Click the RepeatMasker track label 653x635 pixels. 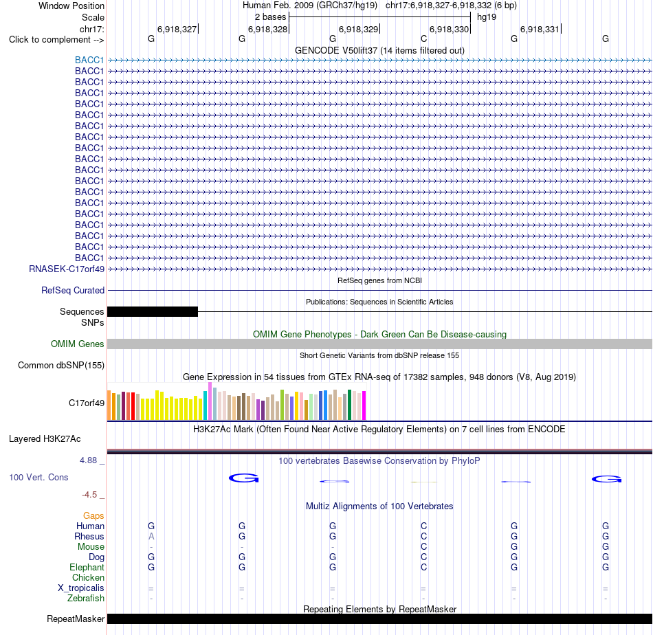pyautogui.click(x=76, y=619)
